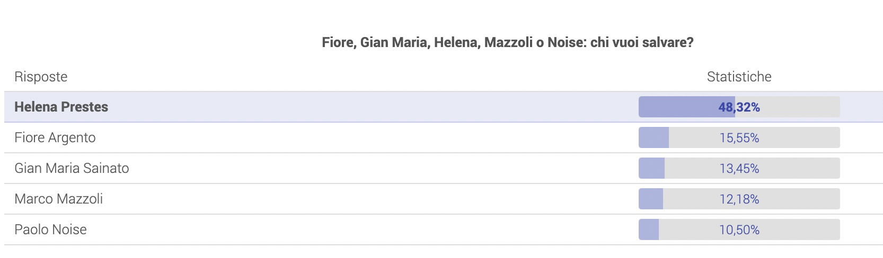Select the Helena Prestes answer row

[x=443, y=107]
